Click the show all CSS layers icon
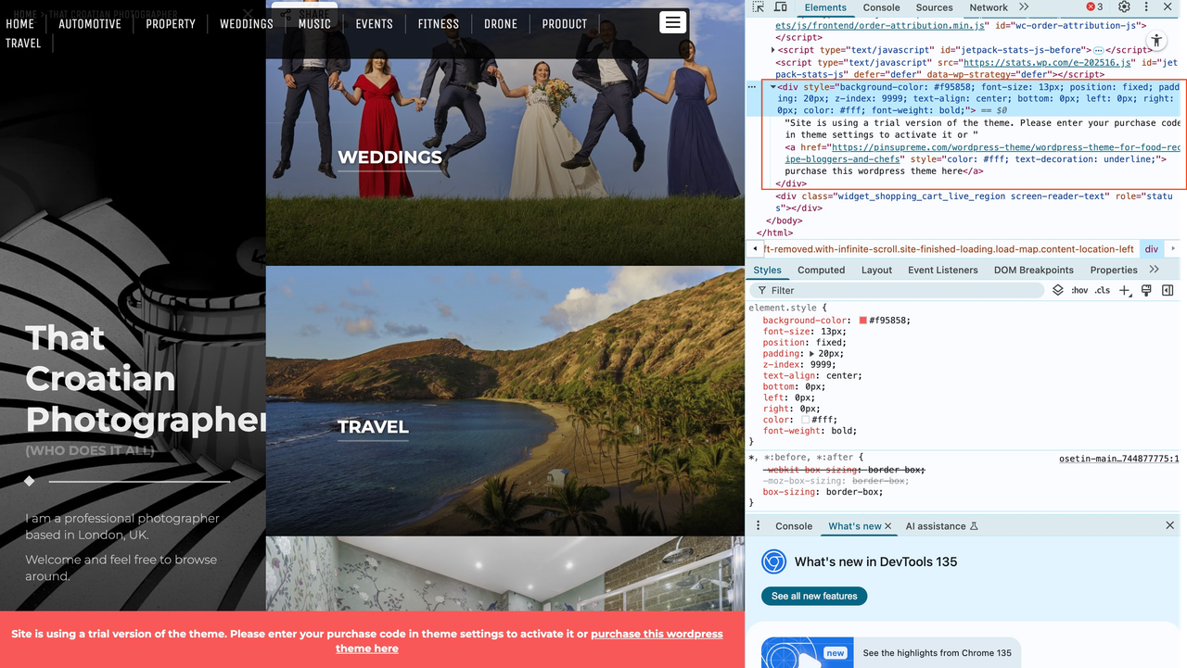 pyautogui.click(x=1057, y=290)
